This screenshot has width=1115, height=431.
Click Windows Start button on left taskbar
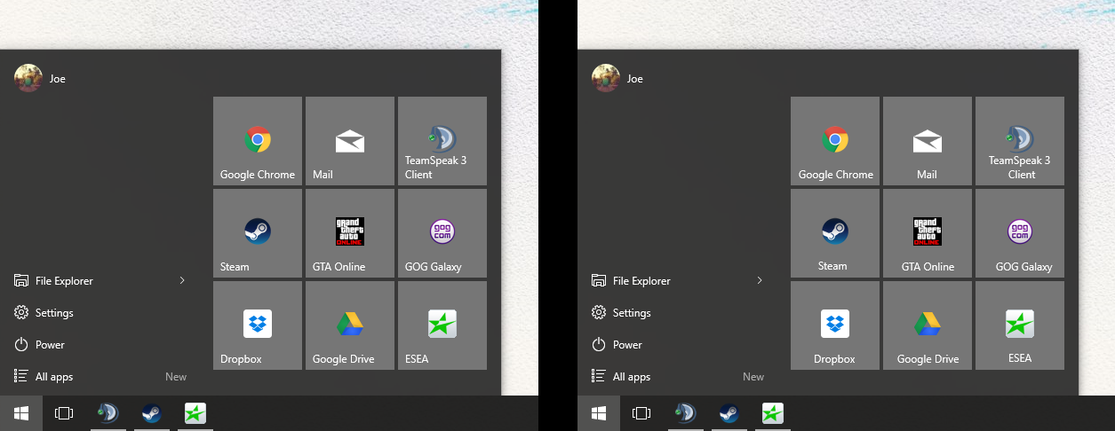coord(21,413)
